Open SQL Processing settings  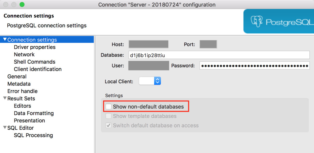click(33, 135)
